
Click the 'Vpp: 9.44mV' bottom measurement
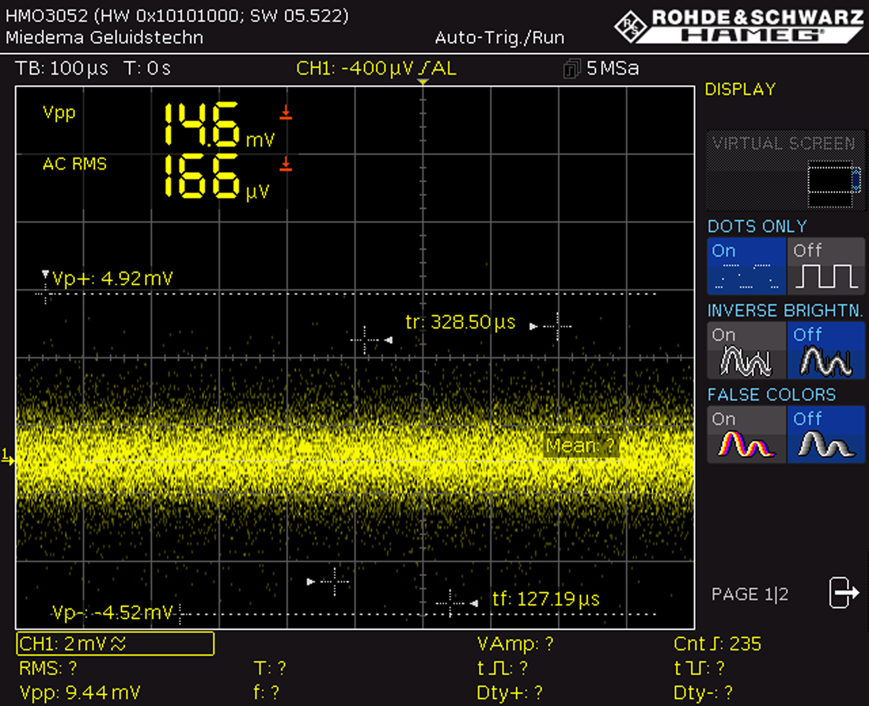(x=80, y=692)
